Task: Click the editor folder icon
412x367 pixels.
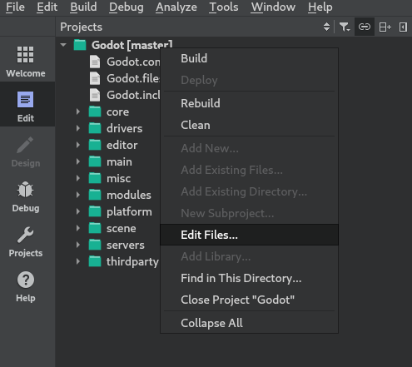Action: point(95,145)
